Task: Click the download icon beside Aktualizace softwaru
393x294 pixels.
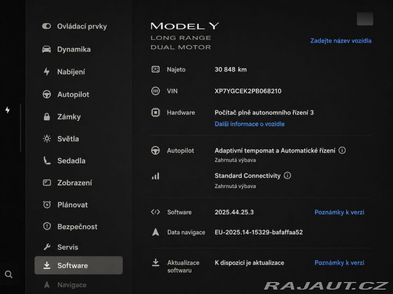Action: click(x=156, y=262)
